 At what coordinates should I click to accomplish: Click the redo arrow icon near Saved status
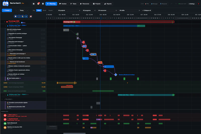(176, 4)
